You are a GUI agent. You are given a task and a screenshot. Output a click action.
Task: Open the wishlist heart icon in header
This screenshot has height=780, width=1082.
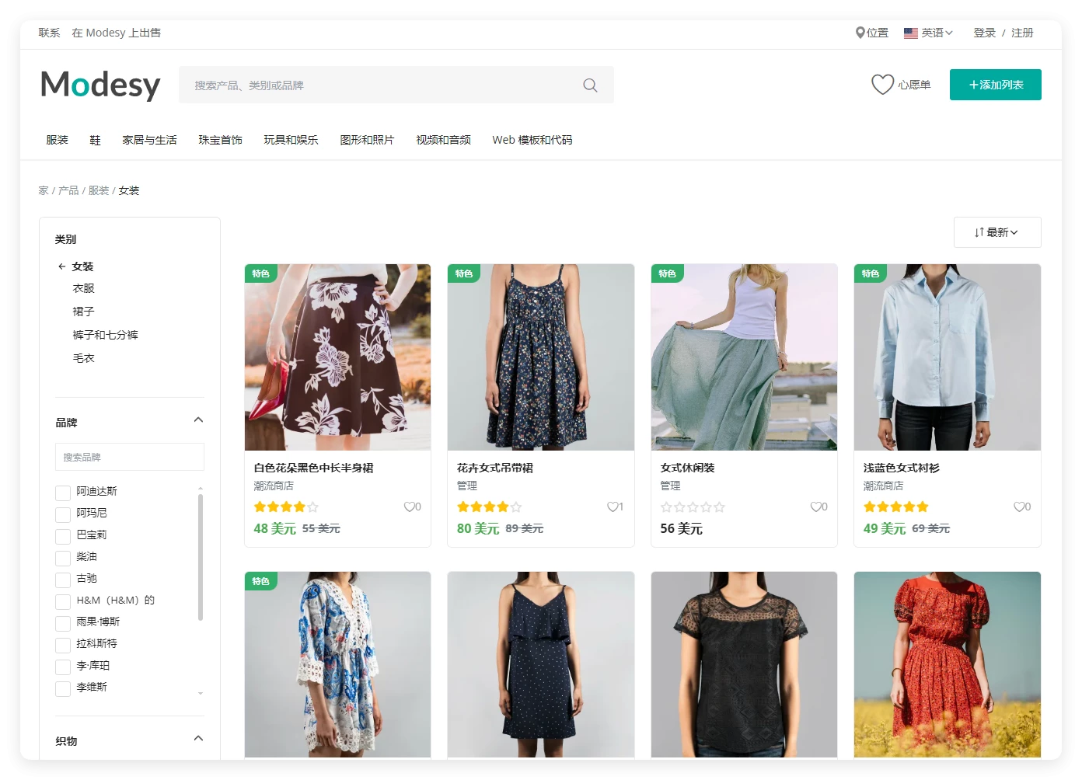(882, 85)
